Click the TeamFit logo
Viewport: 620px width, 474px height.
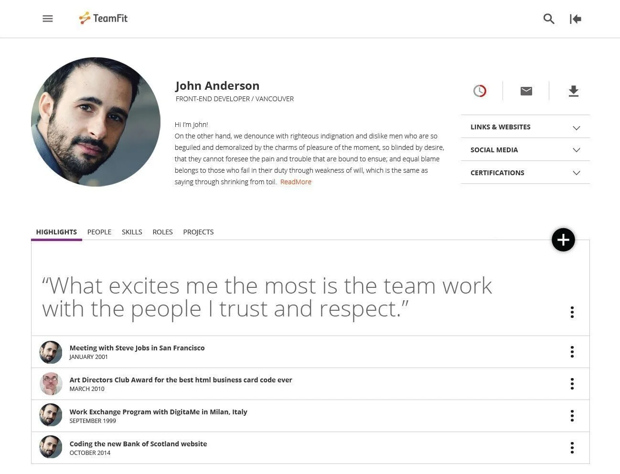[103, 18]
